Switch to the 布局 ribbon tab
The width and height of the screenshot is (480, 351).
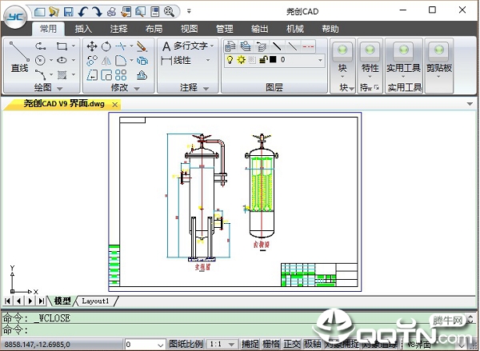(x=154, y=29)
